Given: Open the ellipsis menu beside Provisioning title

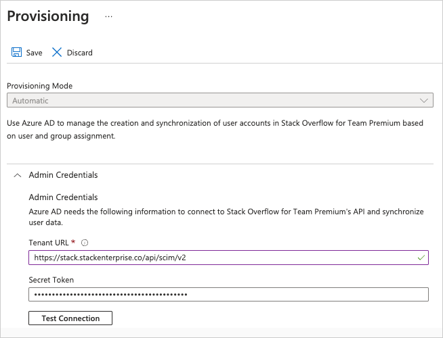Looking at the screenshot, I should click(108, 17).
